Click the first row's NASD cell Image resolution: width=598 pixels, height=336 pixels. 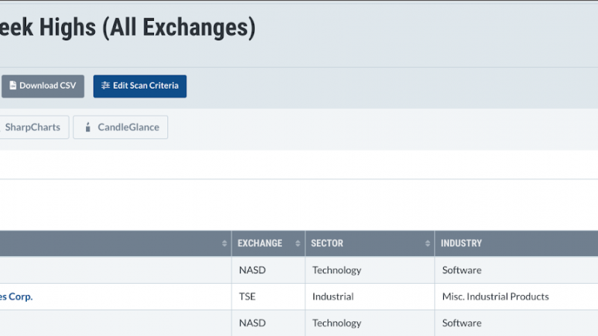[268, 270]
